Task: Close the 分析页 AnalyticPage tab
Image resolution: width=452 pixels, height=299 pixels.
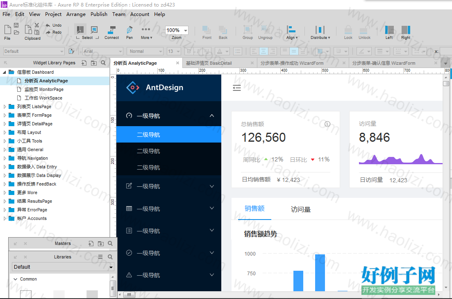Action: [x=177, y=63]
